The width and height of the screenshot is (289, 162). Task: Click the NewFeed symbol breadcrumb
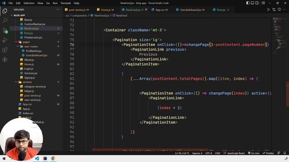click(x=120, y=16)
